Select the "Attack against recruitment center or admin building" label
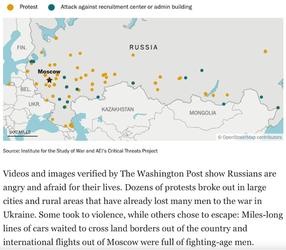Screen dimensions: 286x250 pos(126,7)
